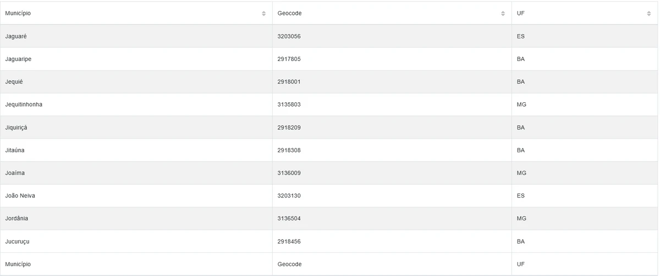
Task: Click on Jequitinhonha in the table
Action: 24,104
